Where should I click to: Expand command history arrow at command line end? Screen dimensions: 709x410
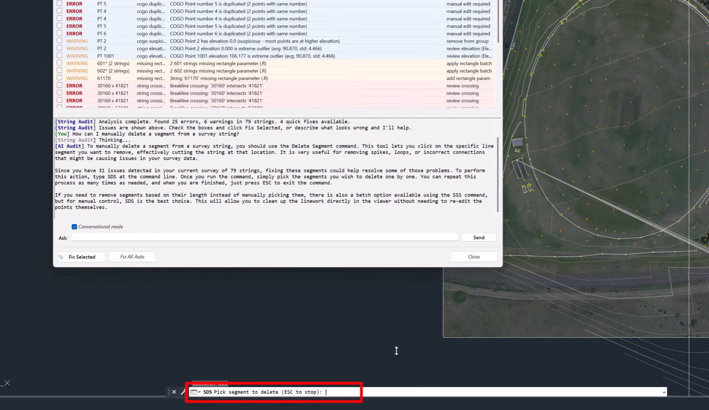pos(664,392)
